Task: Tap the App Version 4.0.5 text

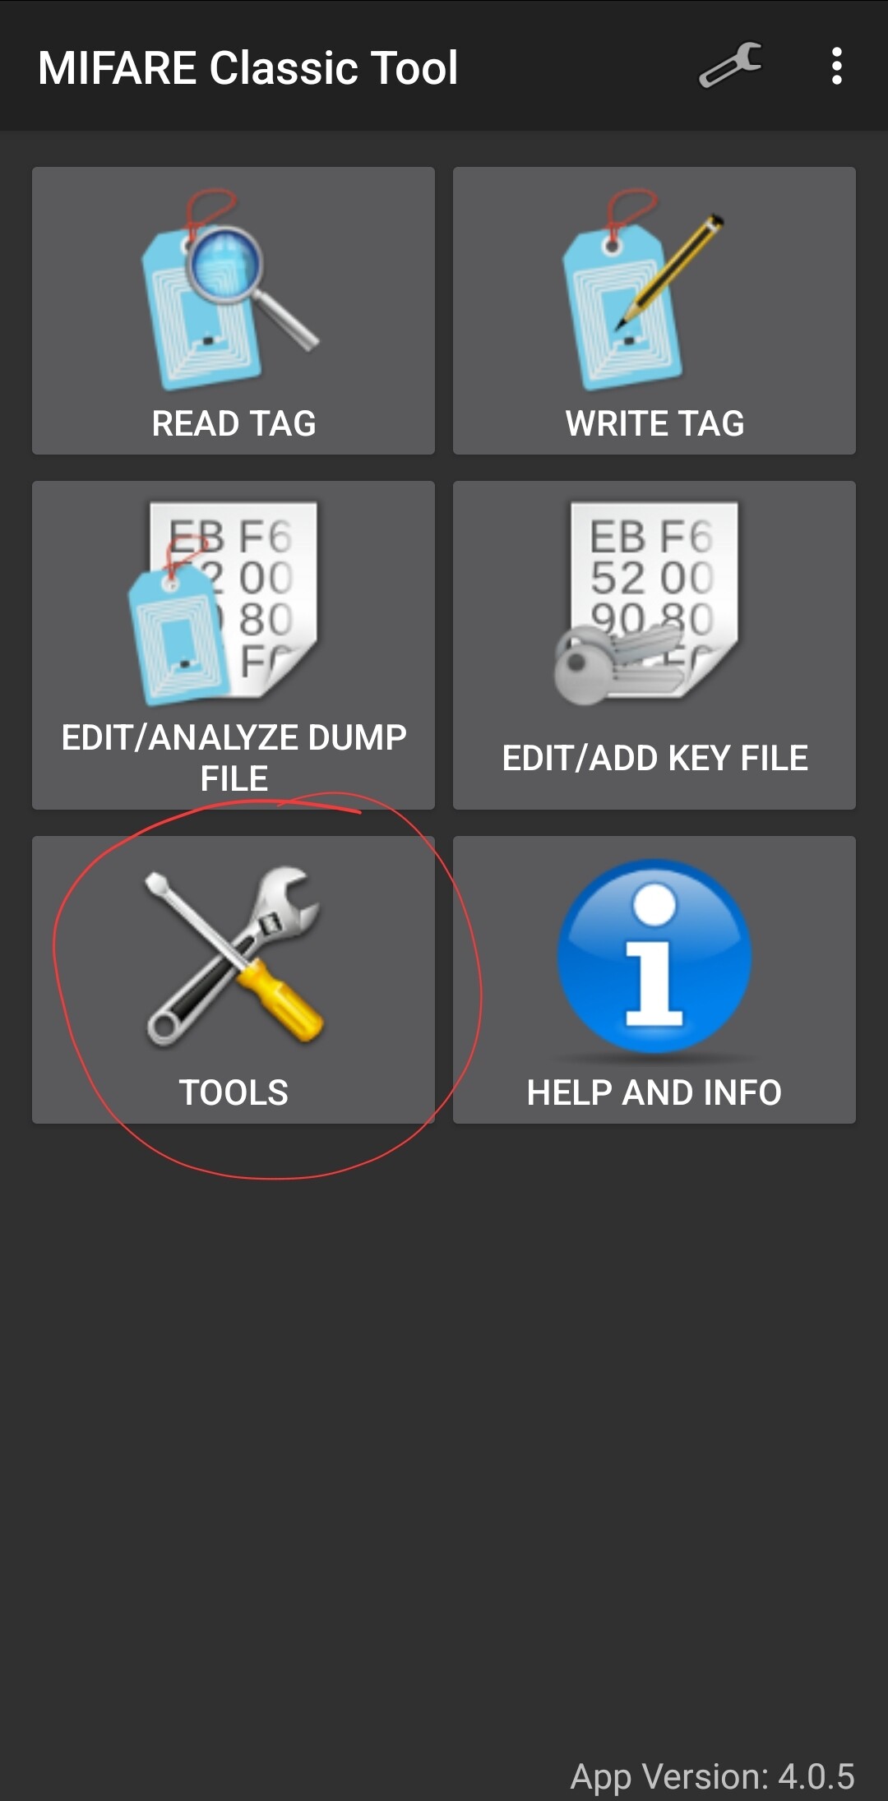Action: (x=713, y=1776)
